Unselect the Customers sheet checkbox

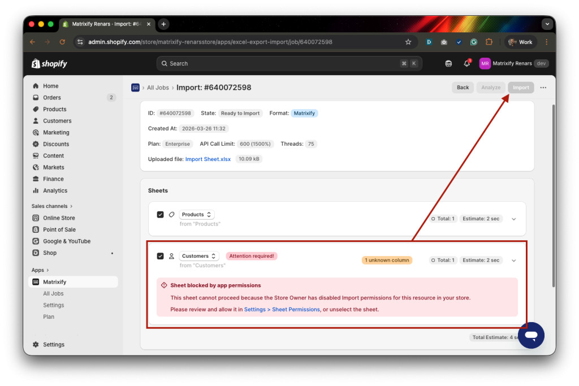(160, 256)
